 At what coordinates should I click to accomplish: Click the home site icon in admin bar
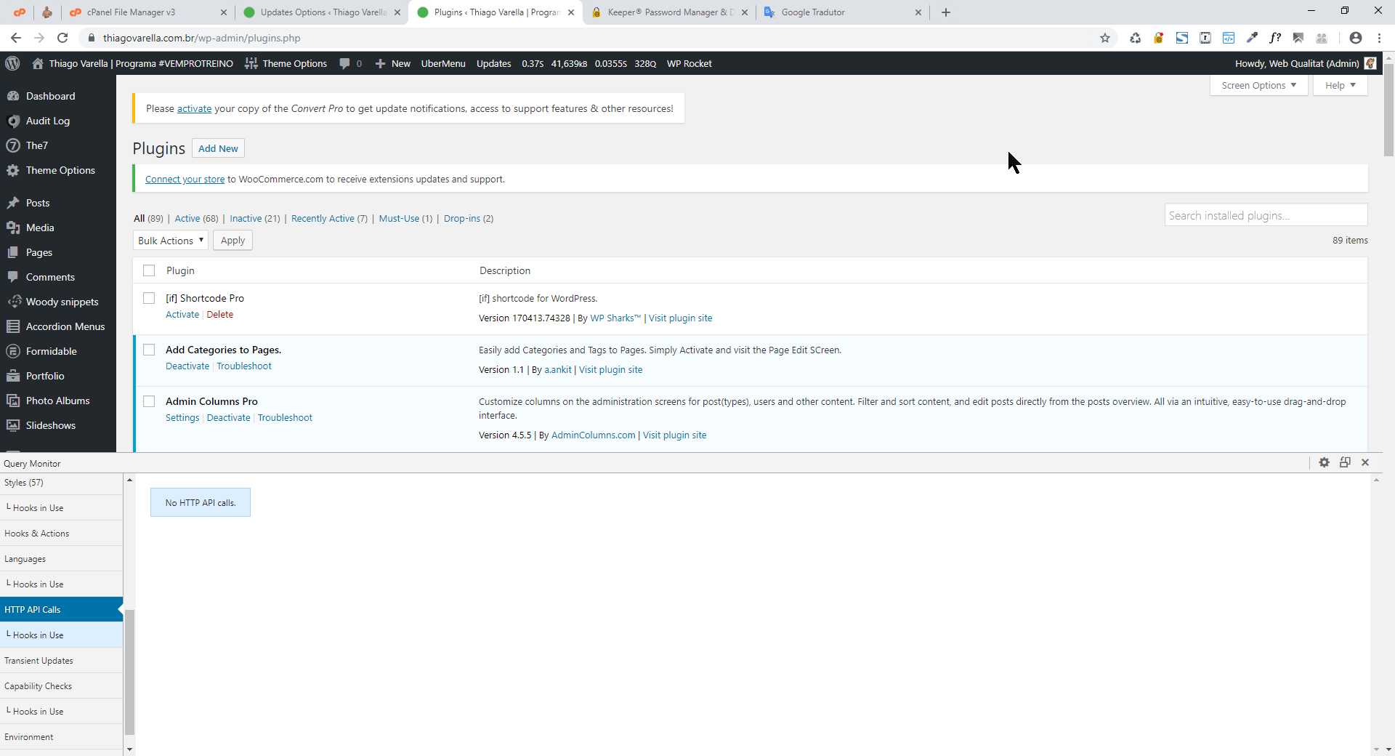38,63
